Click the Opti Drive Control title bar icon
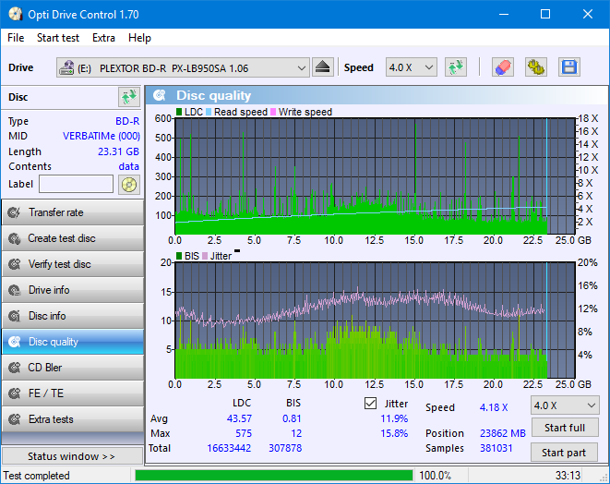 point(16,15)
